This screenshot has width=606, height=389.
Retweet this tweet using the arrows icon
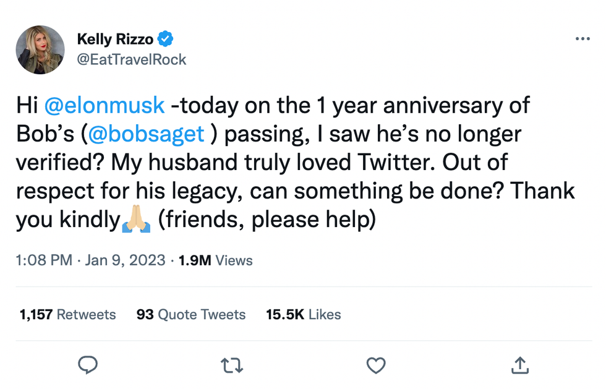[x=231, y=366]
